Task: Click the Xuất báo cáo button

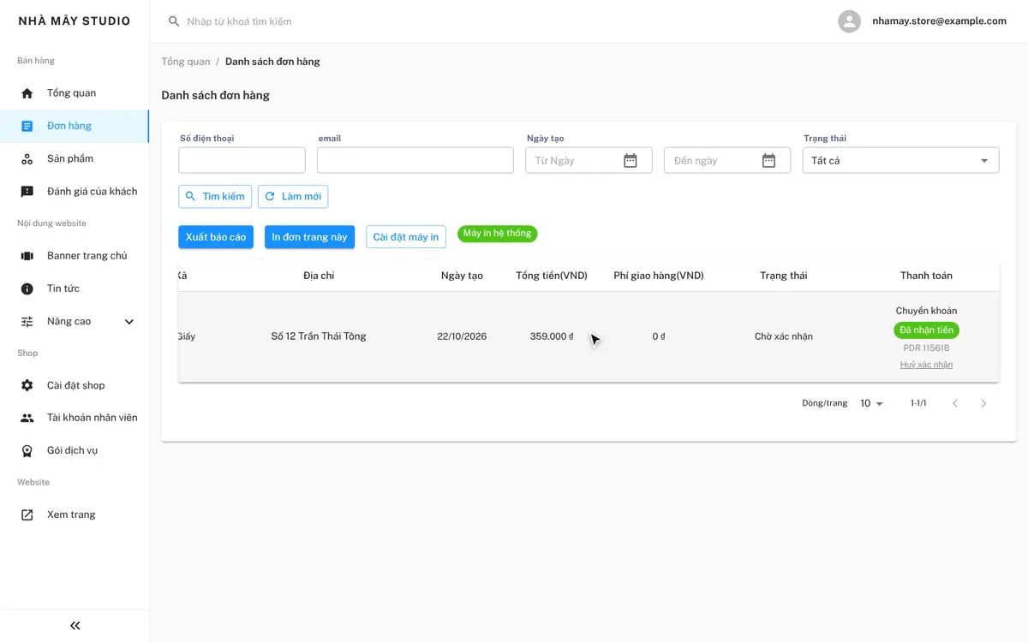Action: [216, 237]
